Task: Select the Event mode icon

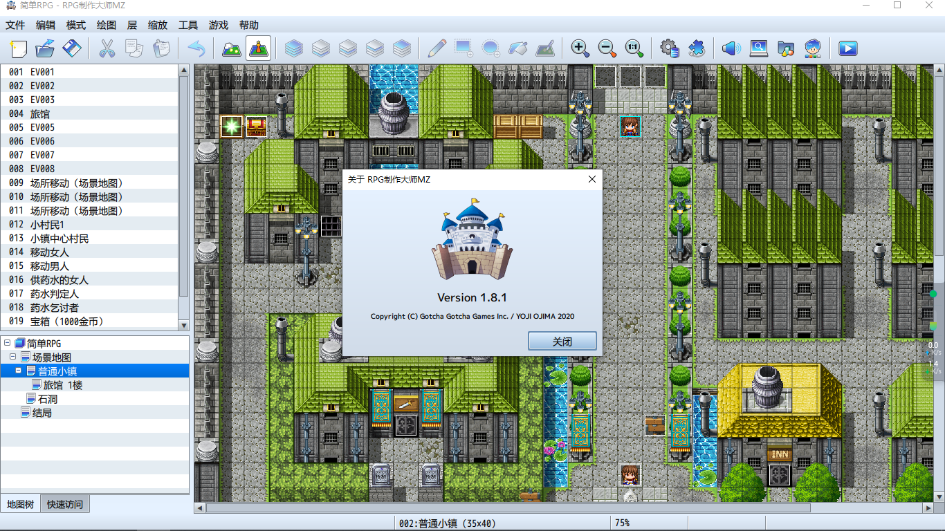Action: [x=259, y=48]
